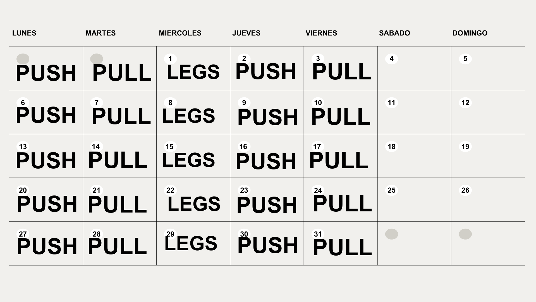Screen dimensions: 536x302
Task: Select the DOMINGO day header
Action: coord(470,33)
